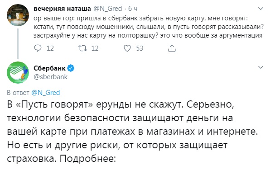Viewport: 270px width, 175px height.
Task: Click Sberbank's reply text about «Пусть говорят»
Action: point(132,131)
